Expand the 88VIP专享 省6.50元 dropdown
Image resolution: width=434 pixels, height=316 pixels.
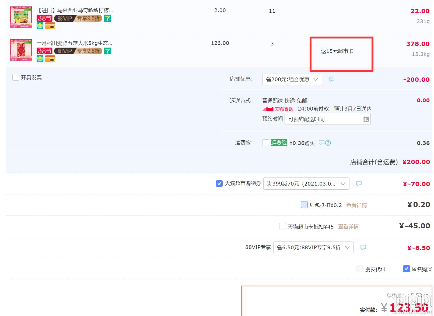point(313,247)
